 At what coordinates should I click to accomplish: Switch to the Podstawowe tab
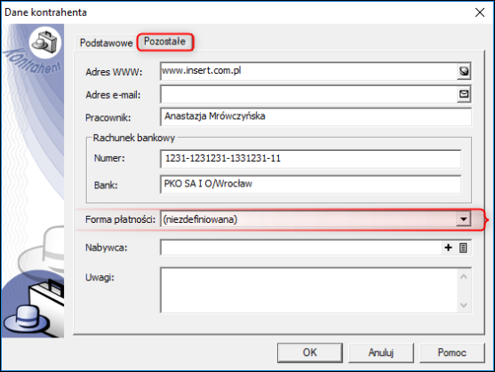coord(106,43)
